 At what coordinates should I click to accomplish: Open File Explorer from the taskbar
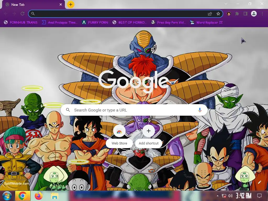pyautogui.click(x=54, y=196)
